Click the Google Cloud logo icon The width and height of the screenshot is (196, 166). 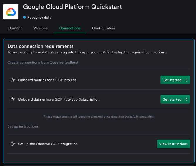[x=11, y=12]
